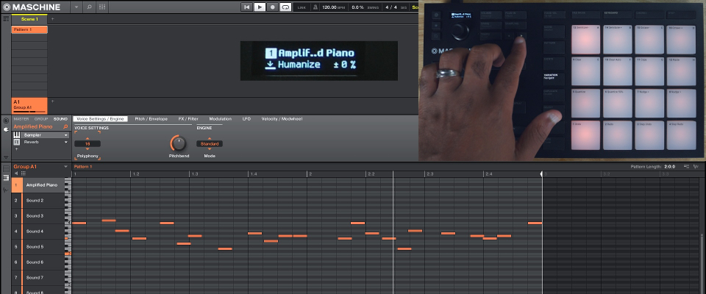Select the Sampler piano-keys icon
Viewport: 706px width, 294px height.
click(x=17, y=135)
